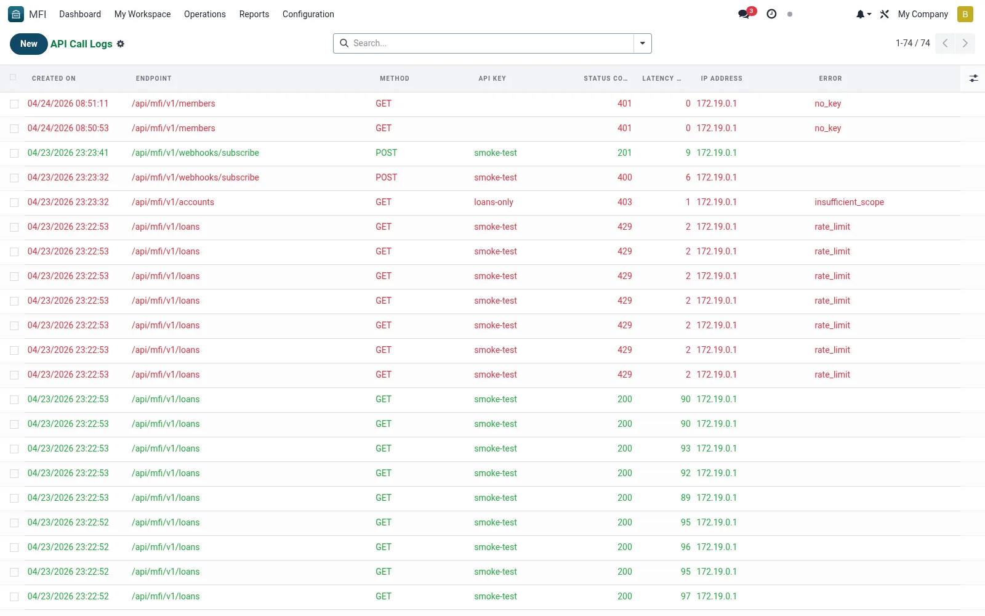This screenshot has width=985, height=616.
Task: Create a New API call log
Action: pyautogui.click(x=29, y=44)
